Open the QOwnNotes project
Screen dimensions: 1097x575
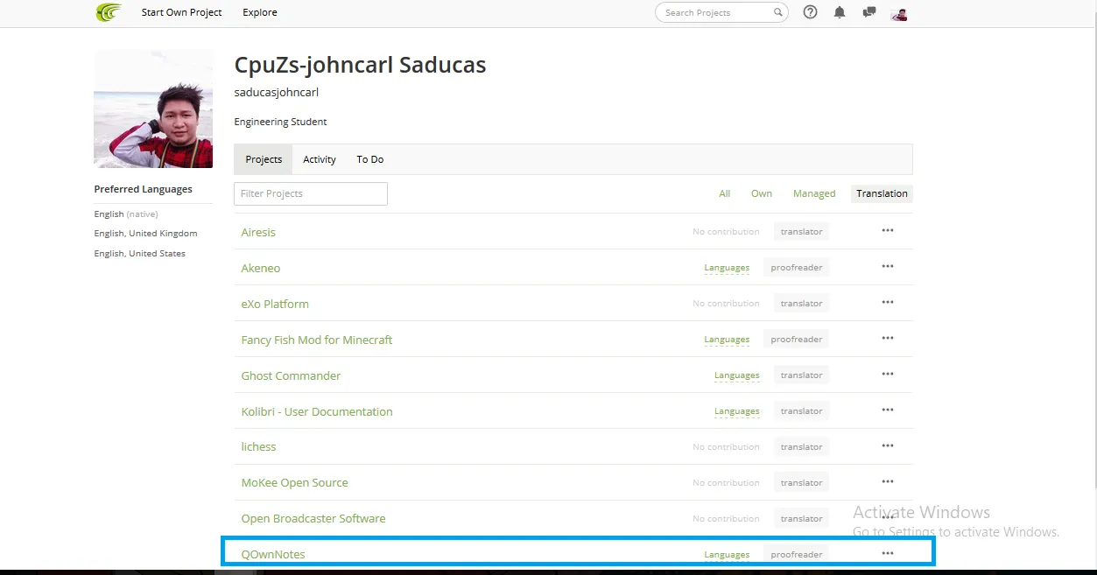pyautogui.click(x=273, y=554)
